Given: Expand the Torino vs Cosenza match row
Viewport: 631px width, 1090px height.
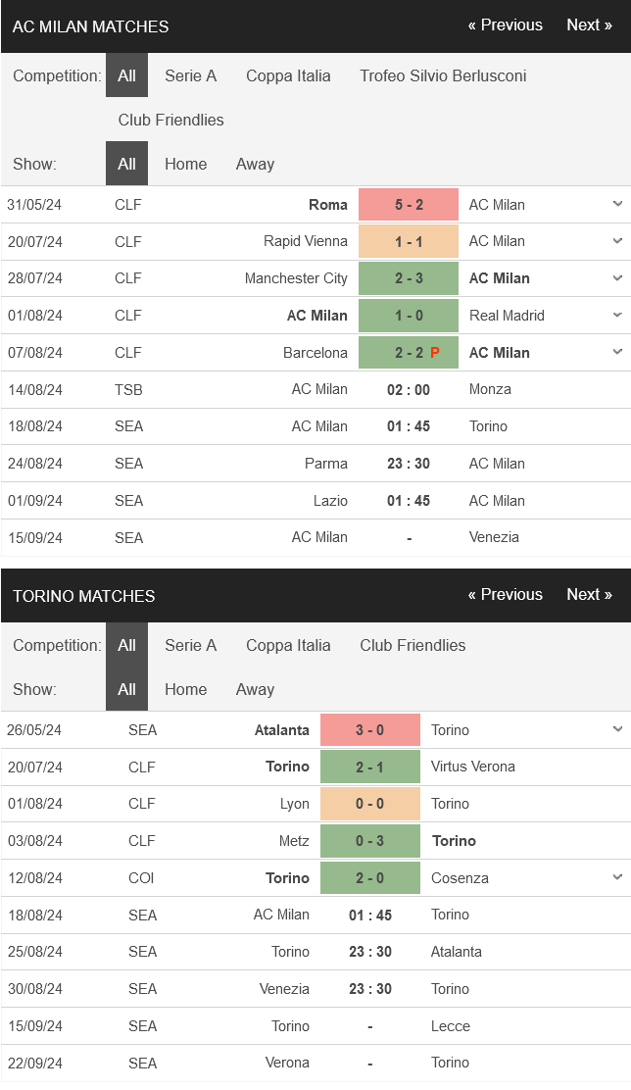Looking at the screenshot, I should tap(617, 877).
